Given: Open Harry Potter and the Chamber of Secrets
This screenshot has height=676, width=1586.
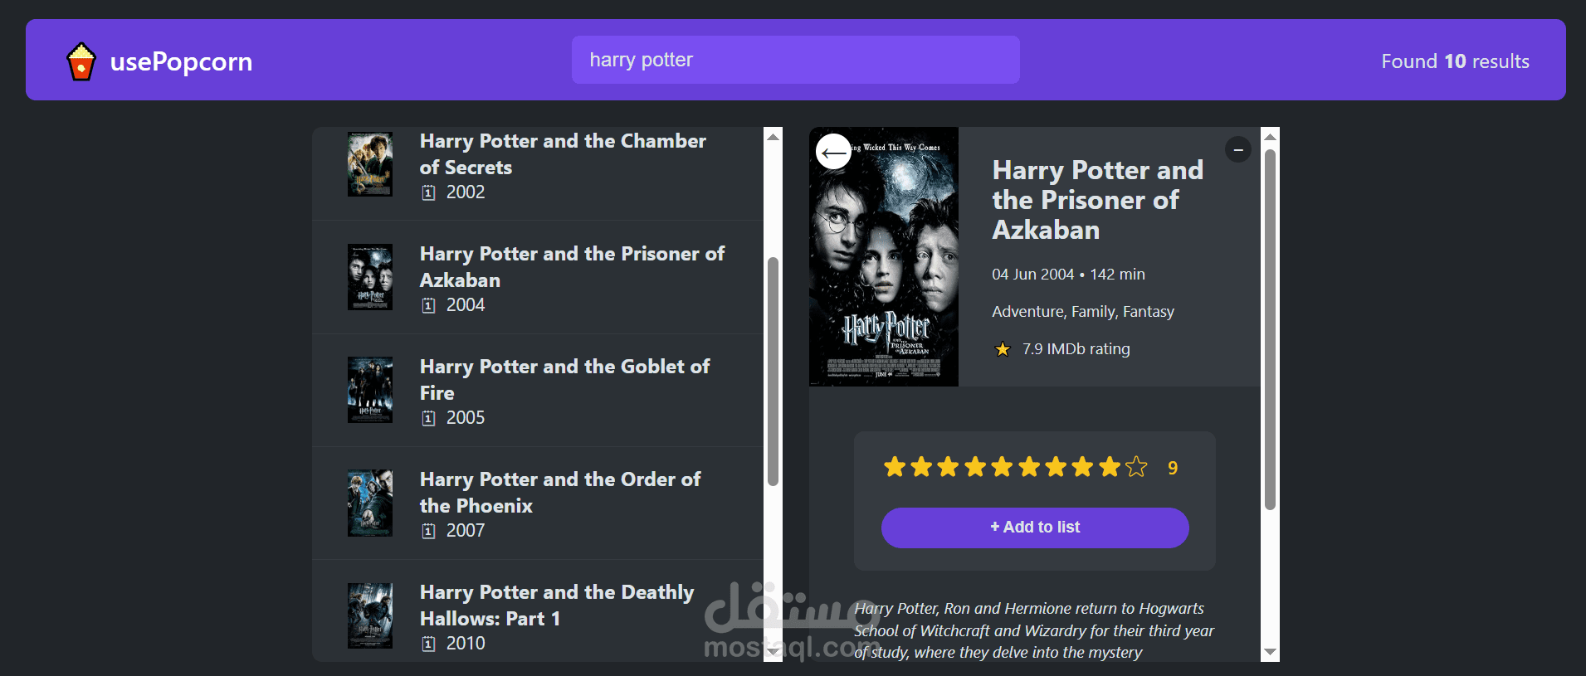Looking at the screenshot, I should click(x=538, y=166).
